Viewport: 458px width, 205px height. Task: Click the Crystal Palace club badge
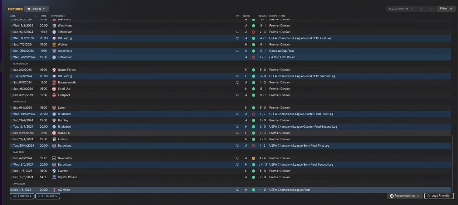[x=54, y=177]
